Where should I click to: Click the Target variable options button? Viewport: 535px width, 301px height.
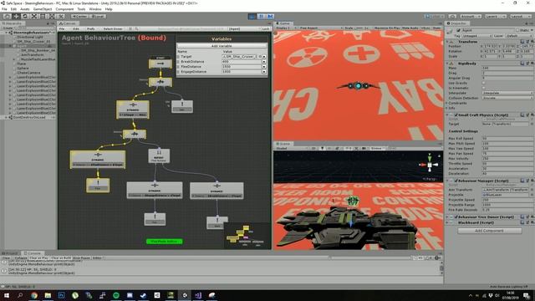click(x=264, y=56)
